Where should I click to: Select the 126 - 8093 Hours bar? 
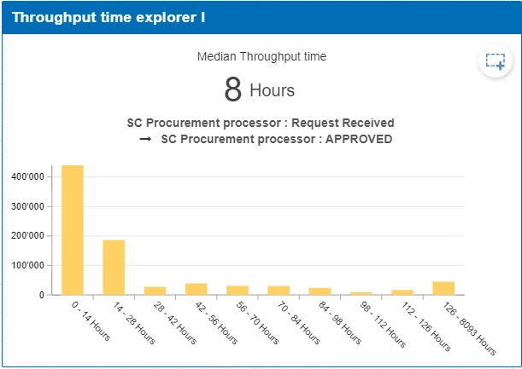click(x=443, y=288)
